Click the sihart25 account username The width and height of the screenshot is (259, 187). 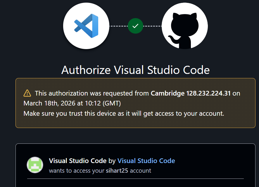(x=117, y=171)
